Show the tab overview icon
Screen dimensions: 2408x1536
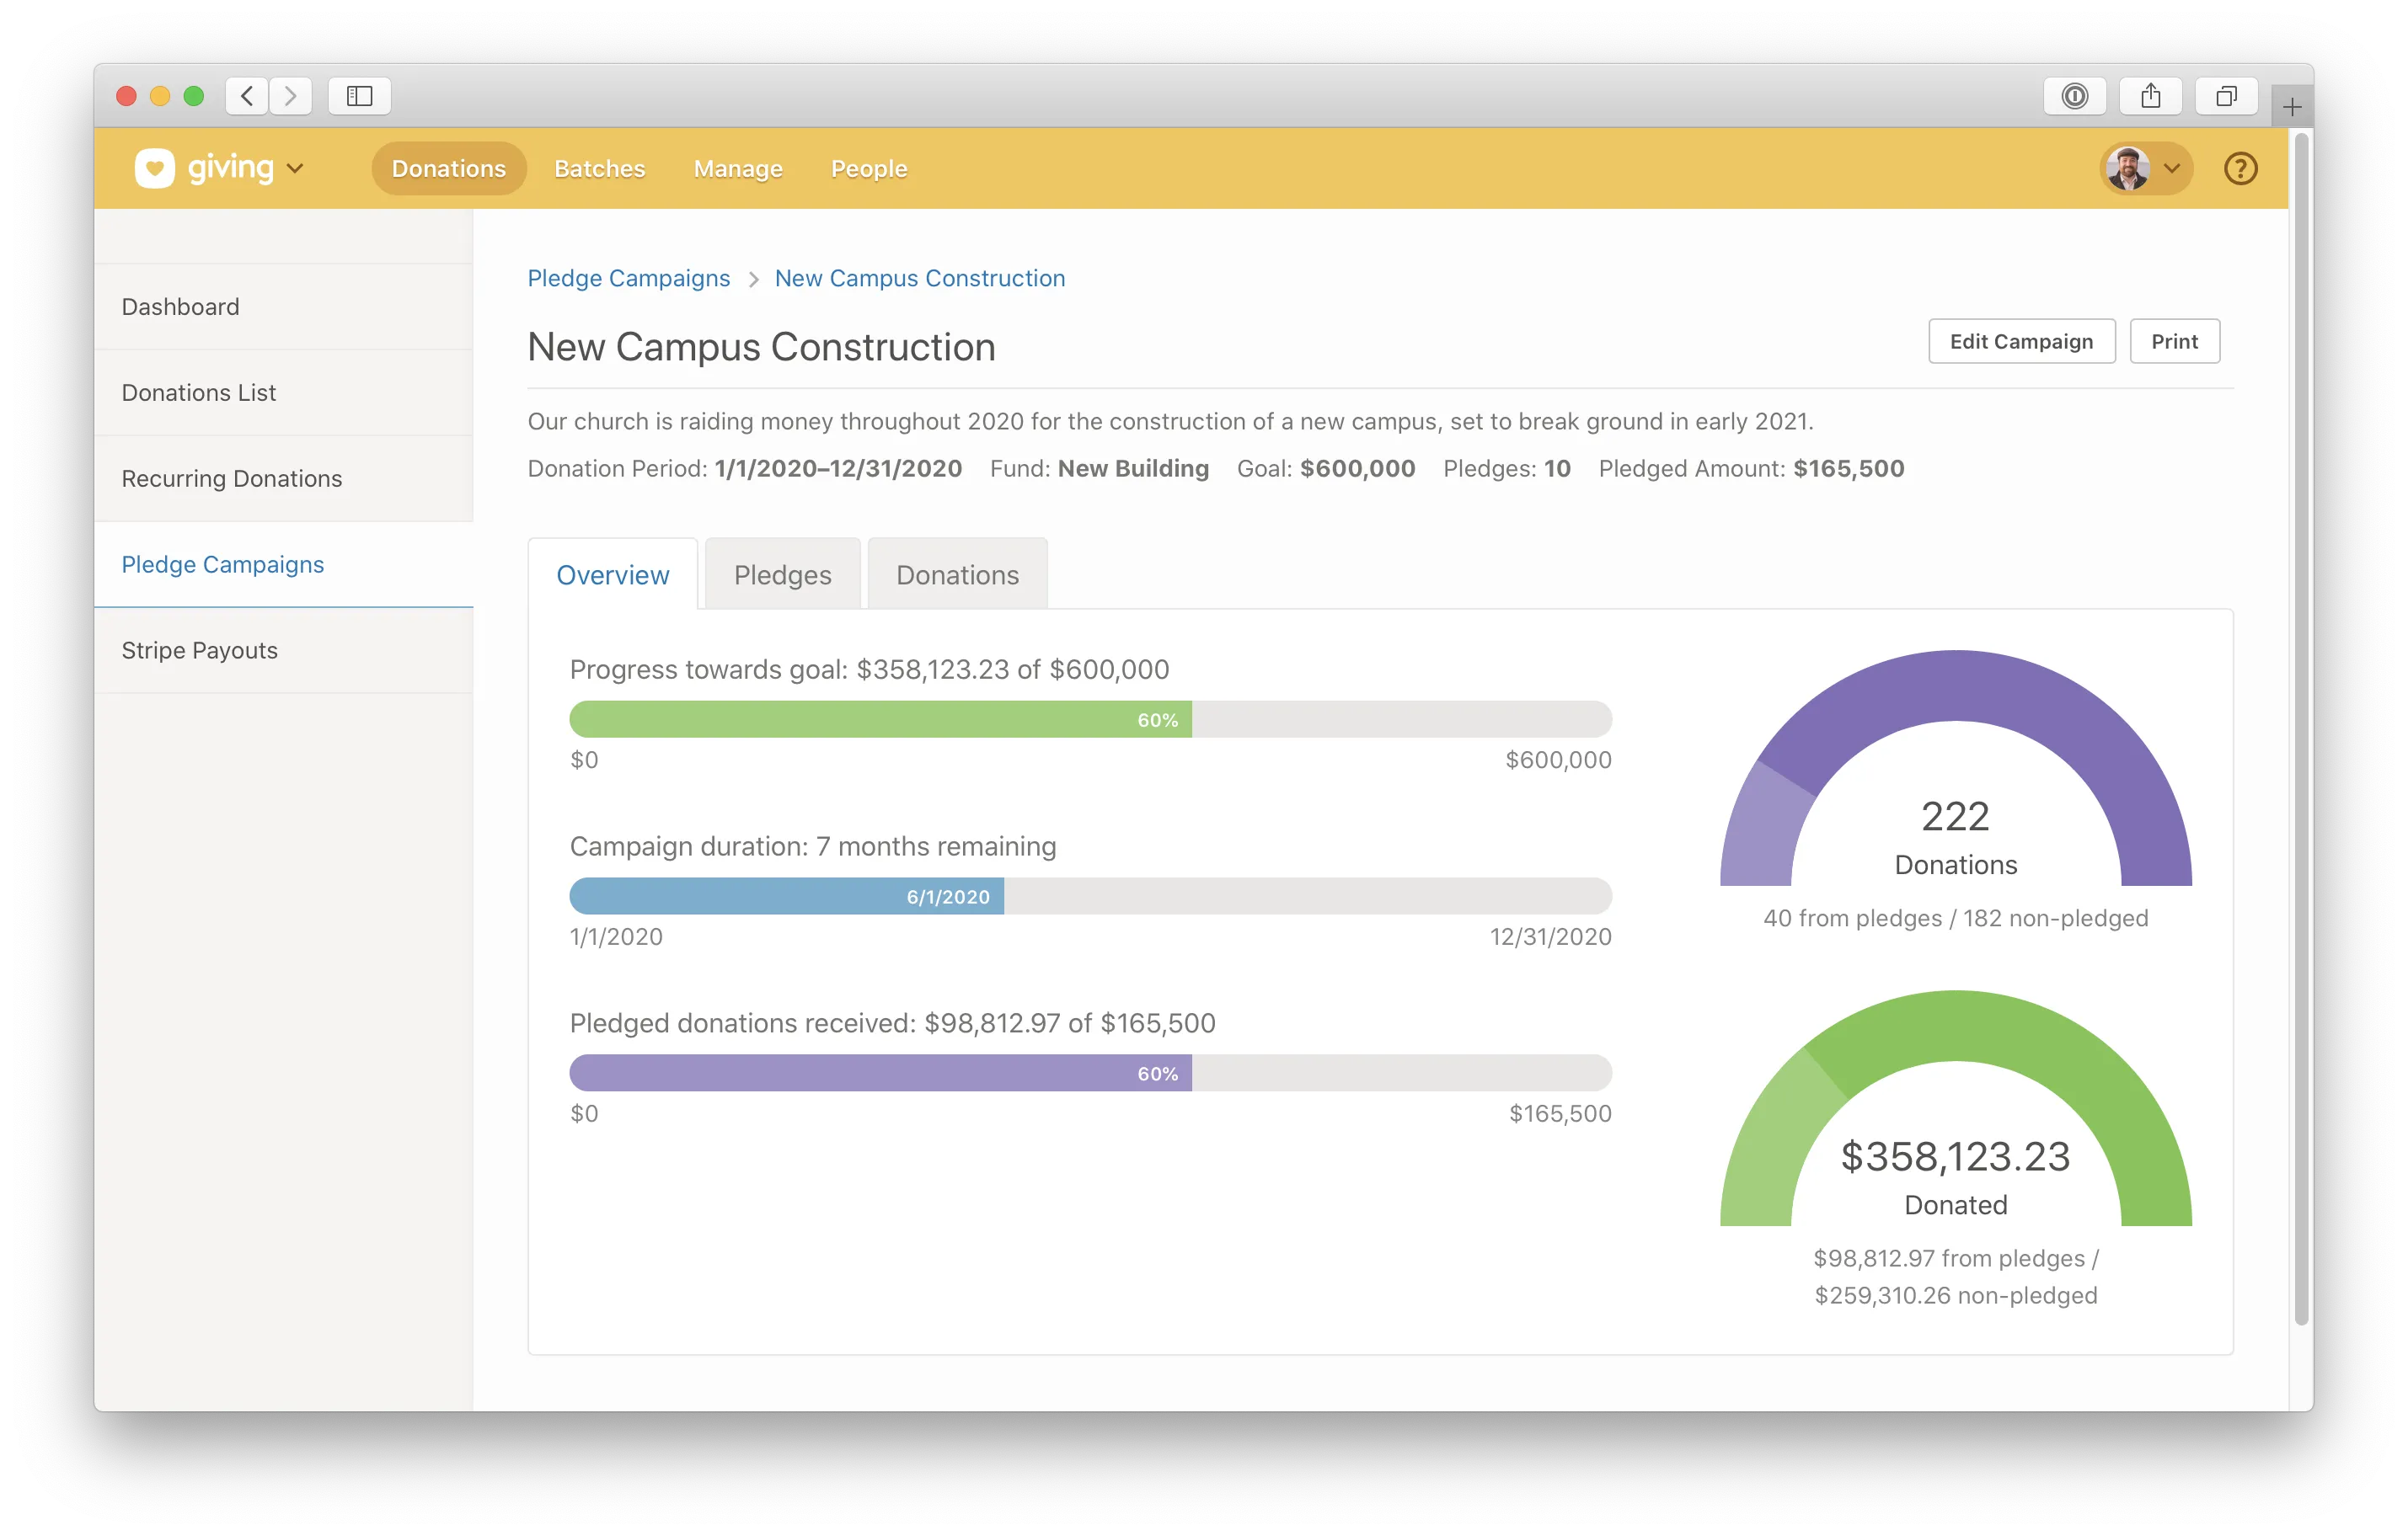tap(2226, 96)
